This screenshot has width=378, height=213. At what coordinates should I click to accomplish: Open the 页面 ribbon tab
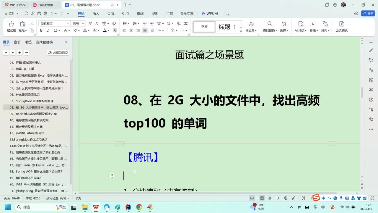pyautogui.click(x=111, y=14)
